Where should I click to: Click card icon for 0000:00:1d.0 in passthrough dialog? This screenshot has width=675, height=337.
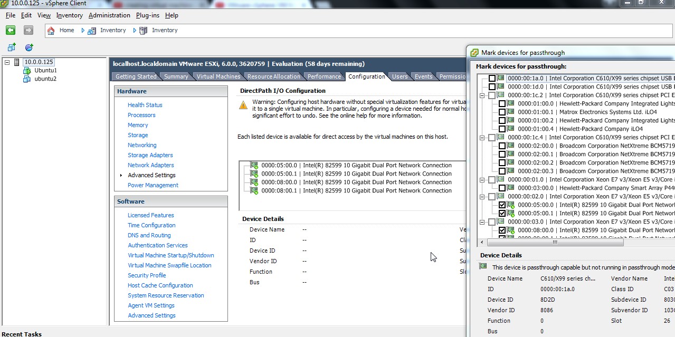pos(501,86)
